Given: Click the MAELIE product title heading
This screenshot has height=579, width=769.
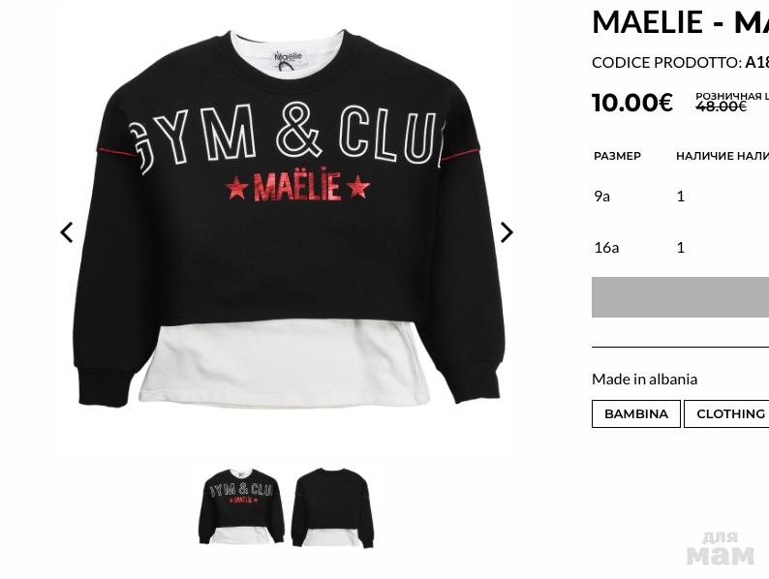Looking at the screenshot, I should point(680,21).
